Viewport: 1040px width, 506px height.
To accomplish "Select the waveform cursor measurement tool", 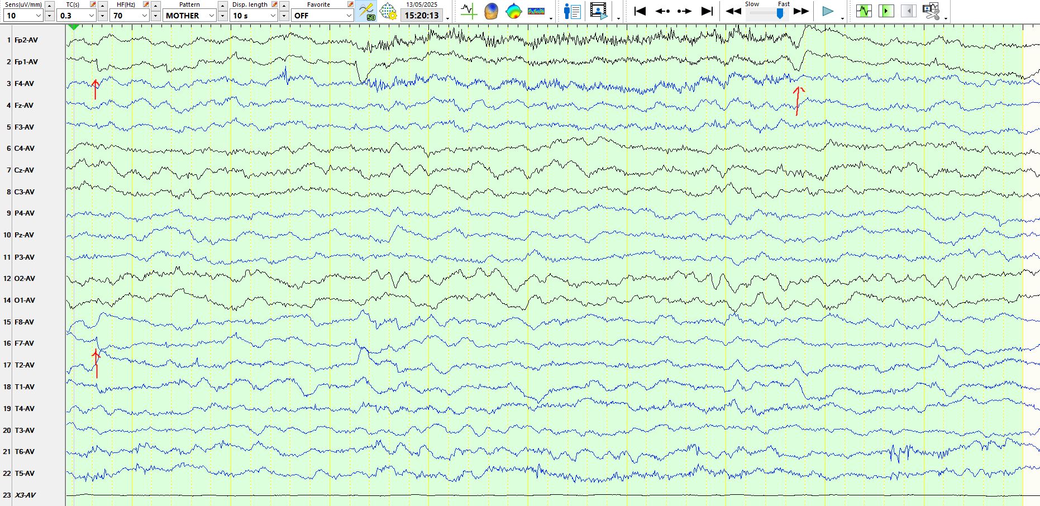I will pos(469,11).
